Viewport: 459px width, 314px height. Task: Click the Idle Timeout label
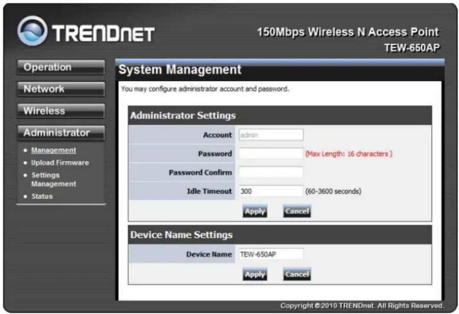(209, 191)
